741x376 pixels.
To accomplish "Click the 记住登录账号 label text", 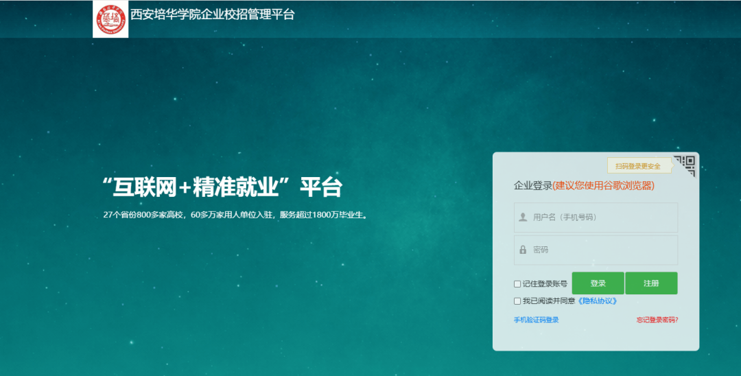I will point(544,284).
